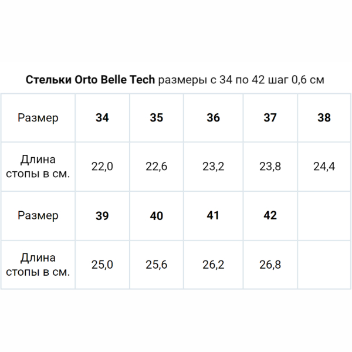Choose size 39 in the table
The image size is (352, 352).
tap(102, 216)
